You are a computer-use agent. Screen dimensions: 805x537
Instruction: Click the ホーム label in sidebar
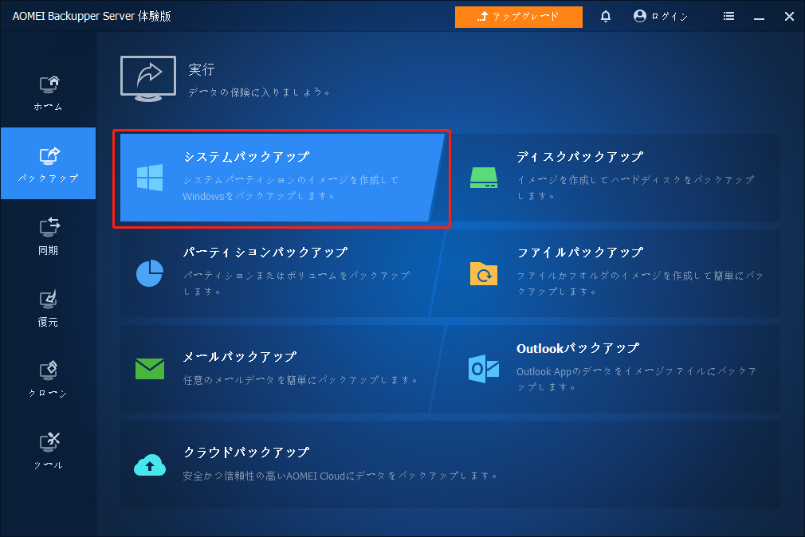tap(49, 107)
